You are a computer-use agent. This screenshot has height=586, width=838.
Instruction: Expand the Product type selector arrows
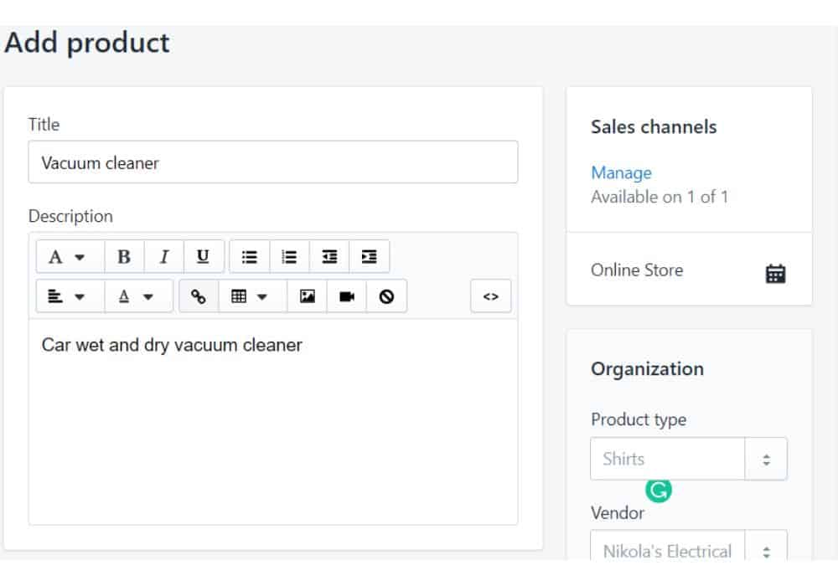click(x=766, y=460)
